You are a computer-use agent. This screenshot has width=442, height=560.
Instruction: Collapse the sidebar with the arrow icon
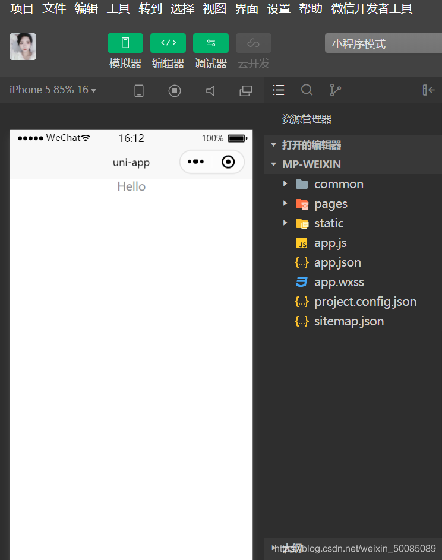click(428, 90)
